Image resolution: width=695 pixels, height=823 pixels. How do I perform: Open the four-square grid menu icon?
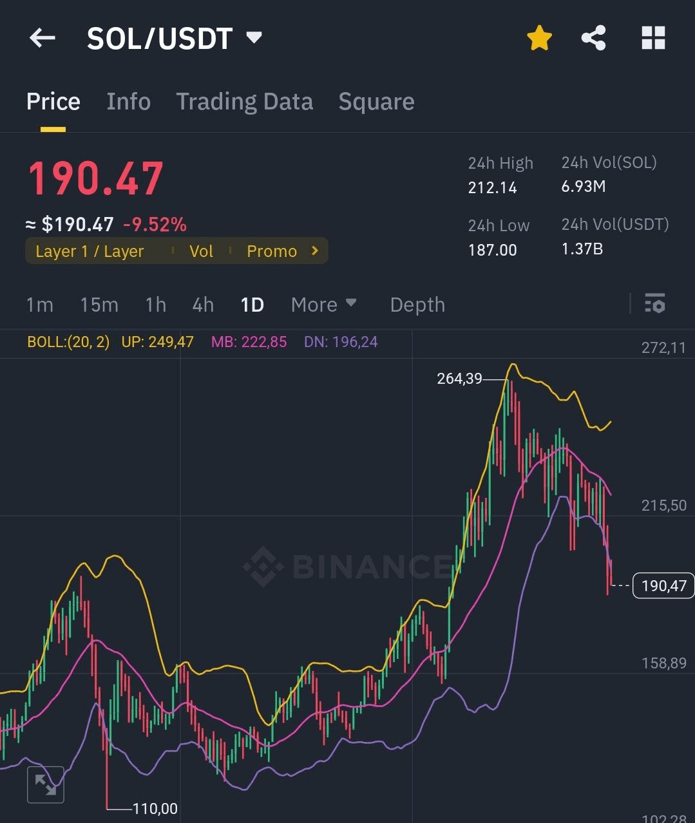pos(653,39)
